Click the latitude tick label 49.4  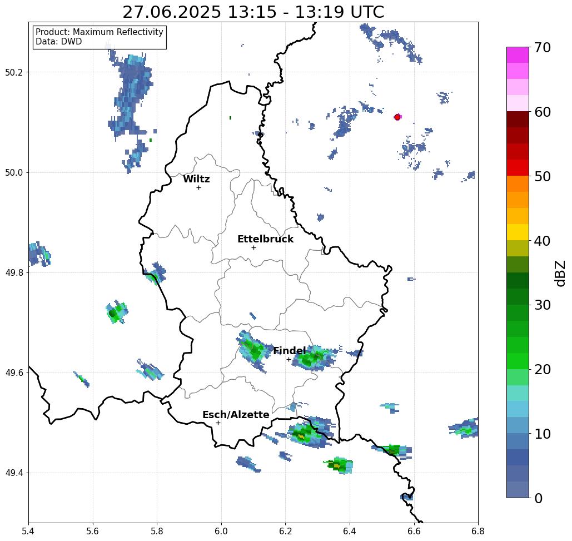[14, 473]
